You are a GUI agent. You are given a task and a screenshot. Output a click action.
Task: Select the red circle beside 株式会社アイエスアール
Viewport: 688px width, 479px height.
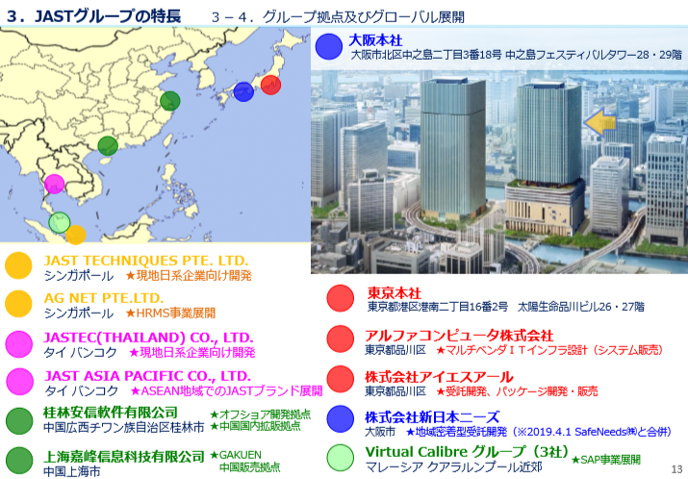click(x=341, y=379)
